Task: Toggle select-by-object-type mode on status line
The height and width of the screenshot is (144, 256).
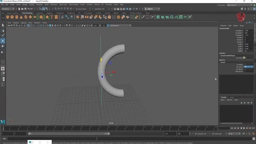Action: click(44, 9)
